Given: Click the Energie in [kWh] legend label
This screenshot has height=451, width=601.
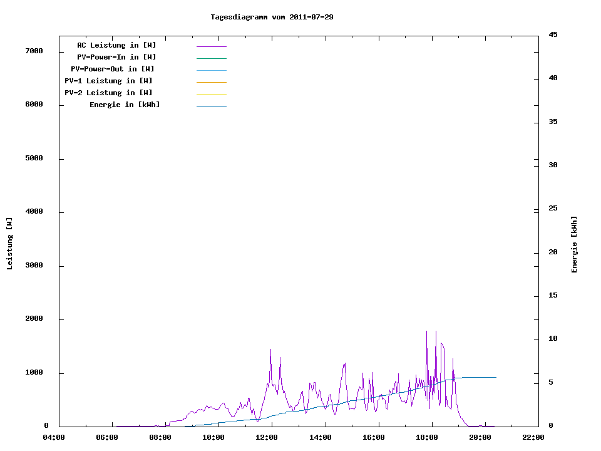Looking at the screenshot, I should [x=125, y=105].
